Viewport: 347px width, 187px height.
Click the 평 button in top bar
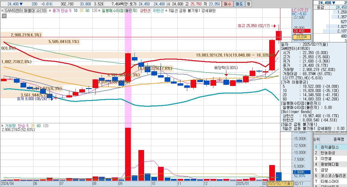coord(248,4)
